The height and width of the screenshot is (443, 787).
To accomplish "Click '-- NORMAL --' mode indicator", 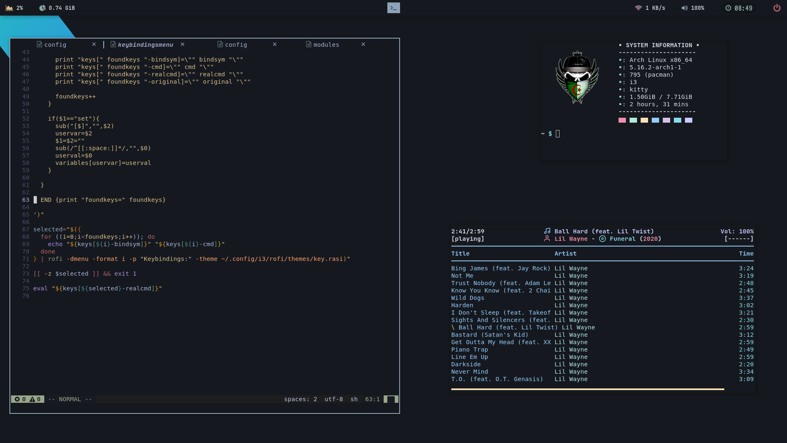I will (70, 399).
